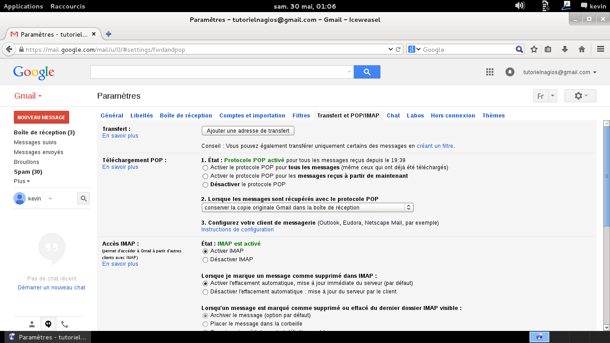Open Spam (30) folder
This screenshot has width=610, height=343.
(28, 172)
